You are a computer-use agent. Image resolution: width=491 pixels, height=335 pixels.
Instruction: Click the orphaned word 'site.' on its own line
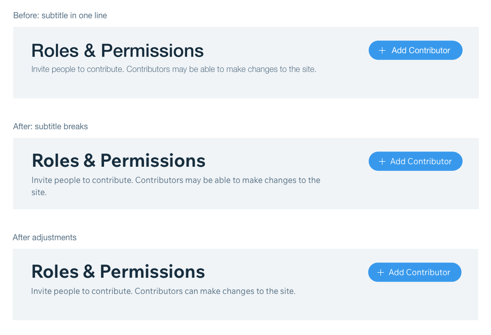coord(39,193)
